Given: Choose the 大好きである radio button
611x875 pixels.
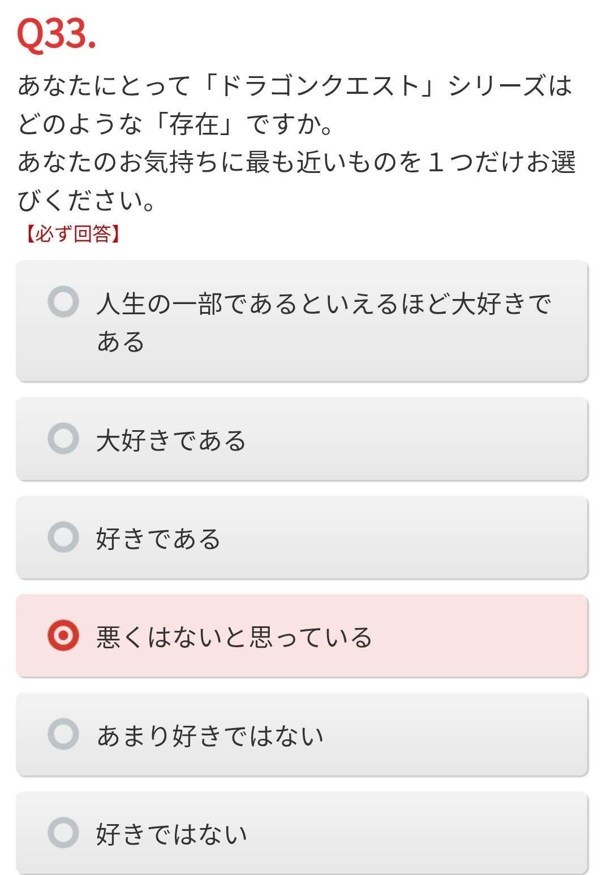Looking at the screenshot, I should [x=63, y=439].
